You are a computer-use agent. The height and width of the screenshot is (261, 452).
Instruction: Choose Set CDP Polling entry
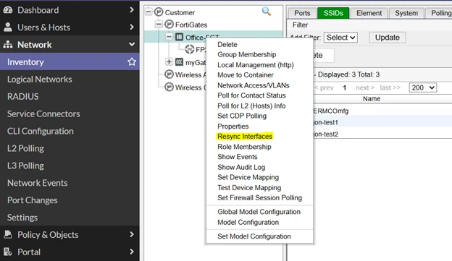(242, 116)
